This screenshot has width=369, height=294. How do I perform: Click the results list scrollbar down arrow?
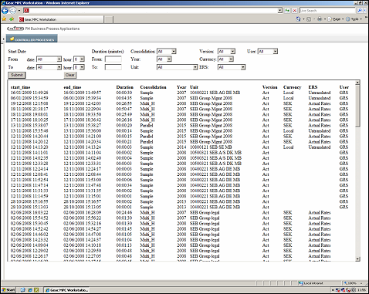(x=357, y=259)
